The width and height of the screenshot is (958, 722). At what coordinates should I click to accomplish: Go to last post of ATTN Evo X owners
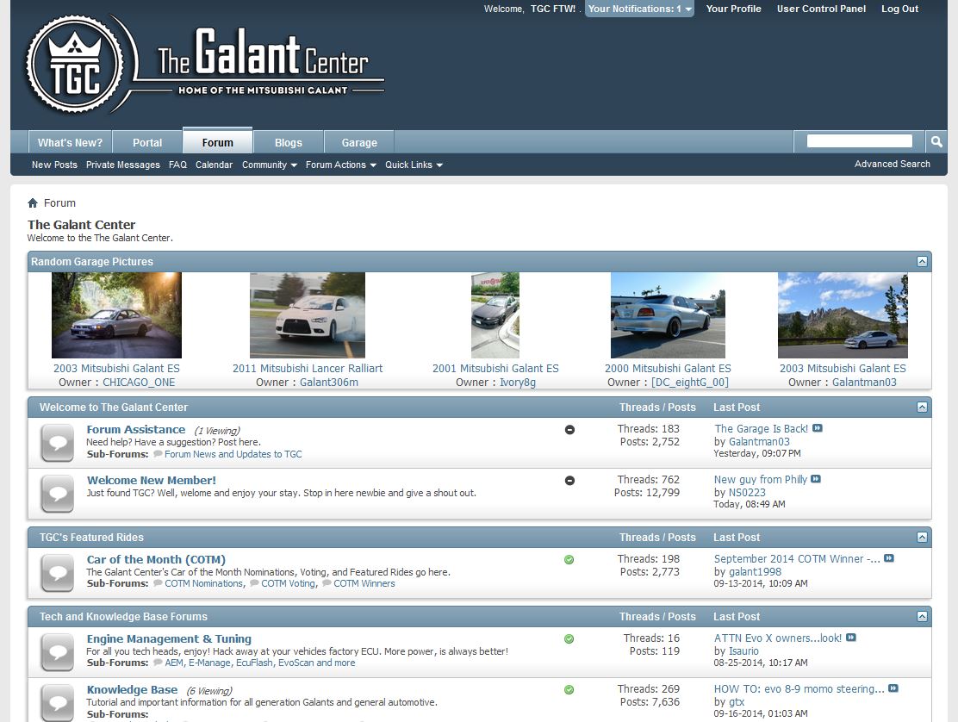[851, 638]
